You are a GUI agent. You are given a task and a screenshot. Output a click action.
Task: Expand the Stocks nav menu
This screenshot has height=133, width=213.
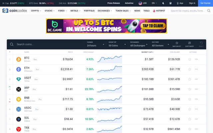[x=50, y=11]
